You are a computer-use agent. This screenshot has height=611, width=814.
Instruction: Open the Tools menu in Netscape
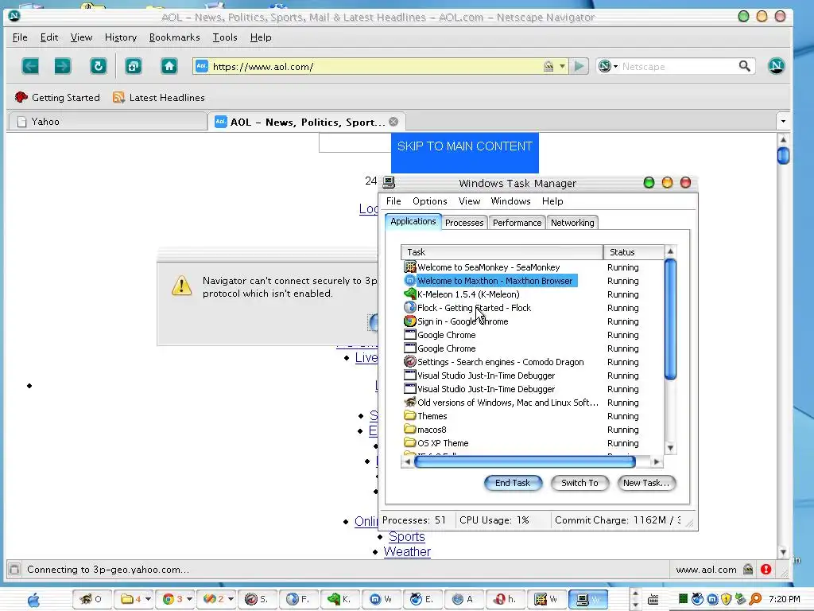(x=225, y=37)
